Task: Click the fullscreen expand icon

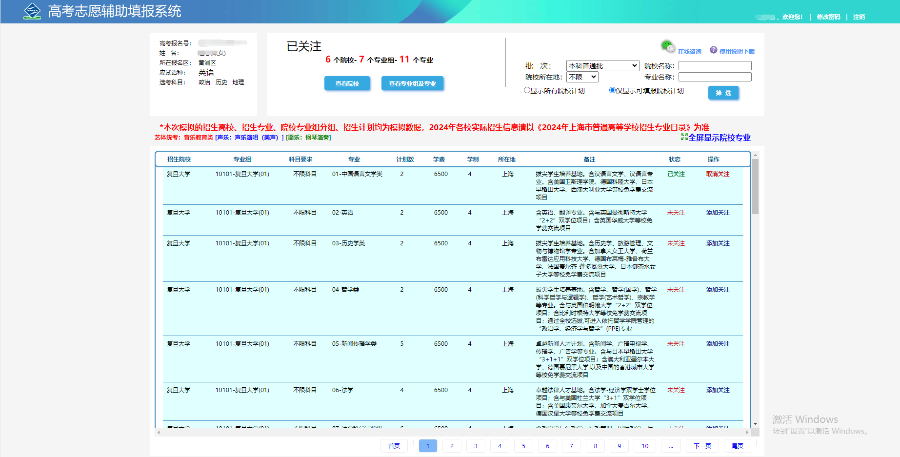Action: click(684, 137)
